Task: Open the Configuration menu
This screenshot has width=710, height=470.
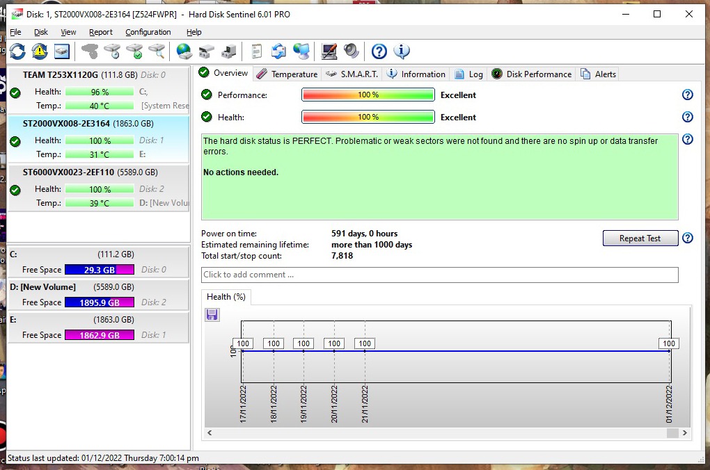Action: 148,32
